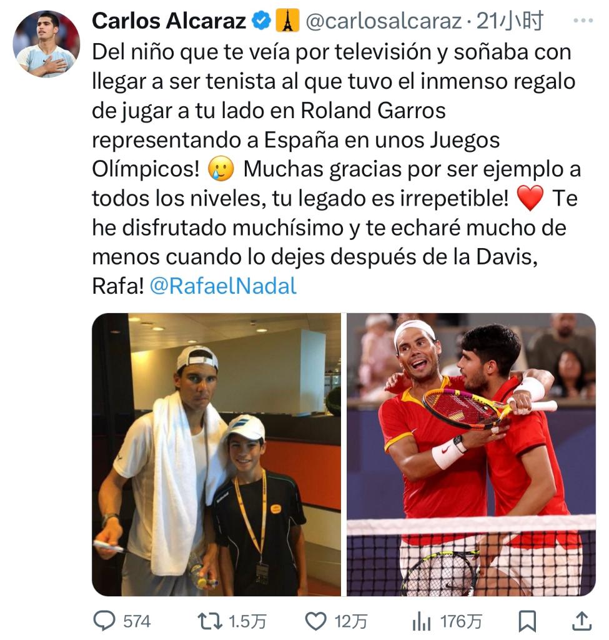Click the 12万 likes count
The width and height of the screenshot is (609, 640).
click(351, 622)
